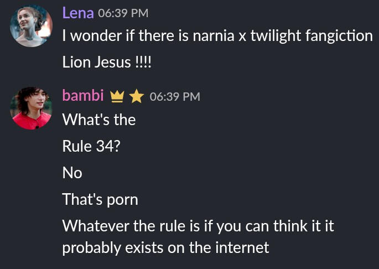Click Lena's profile avatar
379x269 pixels.
coord(32,26)
